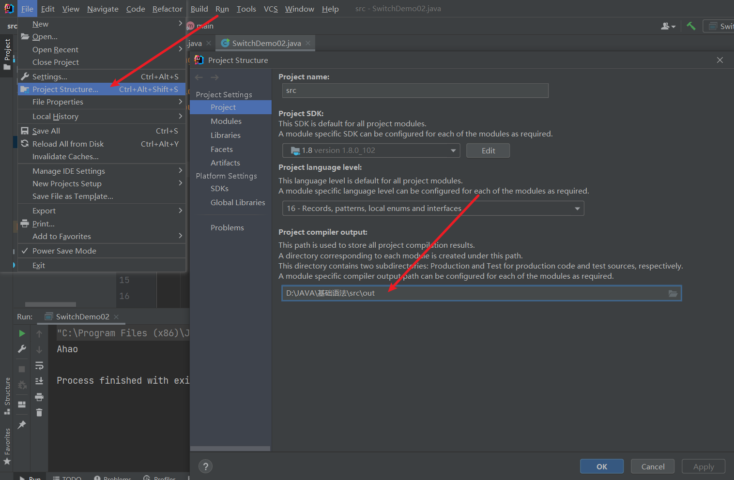Screen dimensions: 734x480
Task: Expand the Add to Favorites submenu
Action: point(102,236)
